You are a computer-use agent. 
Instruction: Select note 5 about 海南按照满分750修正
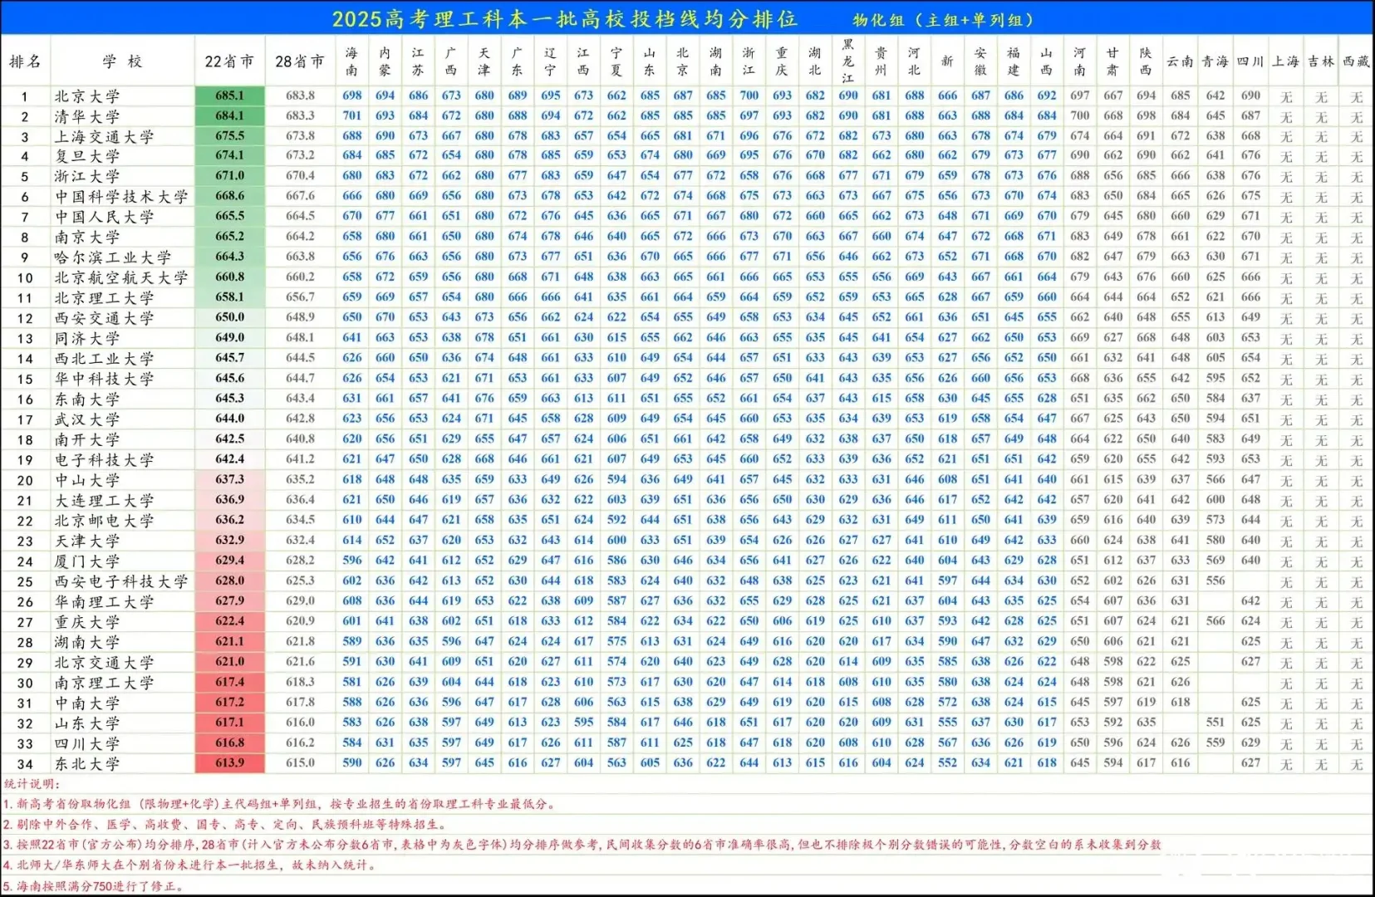(93, 886)
